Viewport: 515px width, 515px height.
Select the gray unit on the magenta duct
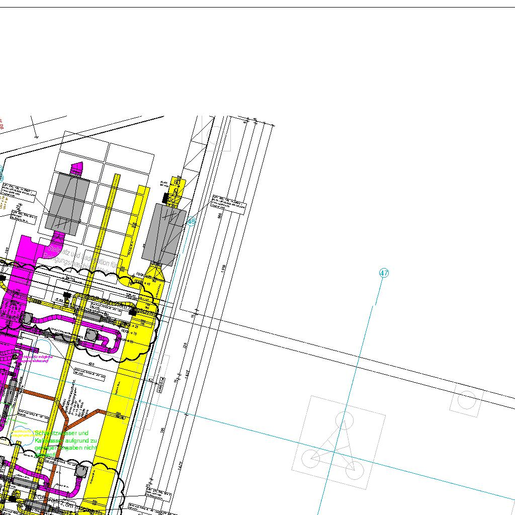67,203
